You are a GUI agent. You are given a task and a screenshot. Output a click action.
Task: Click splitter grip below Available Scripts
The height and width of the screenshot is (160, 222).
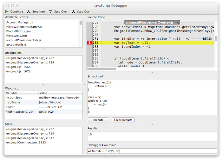point(44,49)
